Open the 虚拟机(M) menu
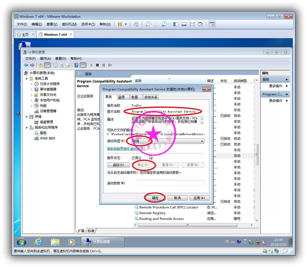 [69, 24]
